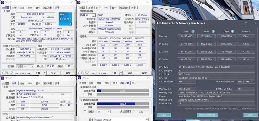Image resolution: width=259 pixels, height=121 pixels.
Task: Click DRAM maker 'SK Hynix'
Action: pyautogui.click(x=109, y=26)
